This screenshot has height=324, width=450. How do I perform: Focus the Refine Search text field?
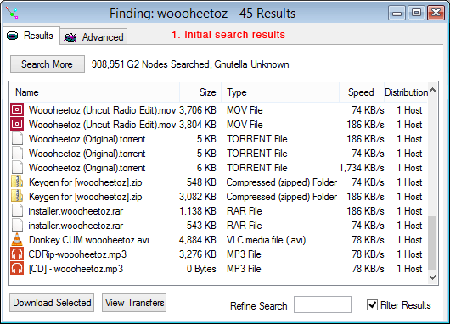click(323, 304)
